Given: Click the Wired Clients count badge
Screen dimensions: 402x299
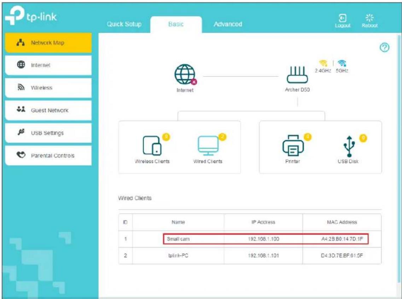Looking at the screenshot, I should coord(222,137).
